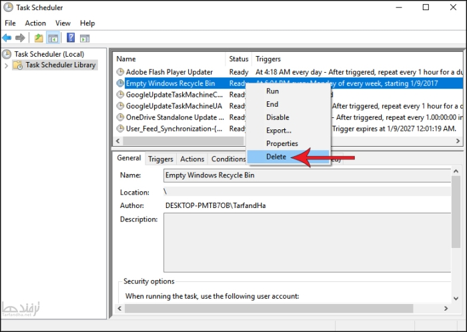
Task: Minimize the Task Scheduler window
Action: coord(399,7)
